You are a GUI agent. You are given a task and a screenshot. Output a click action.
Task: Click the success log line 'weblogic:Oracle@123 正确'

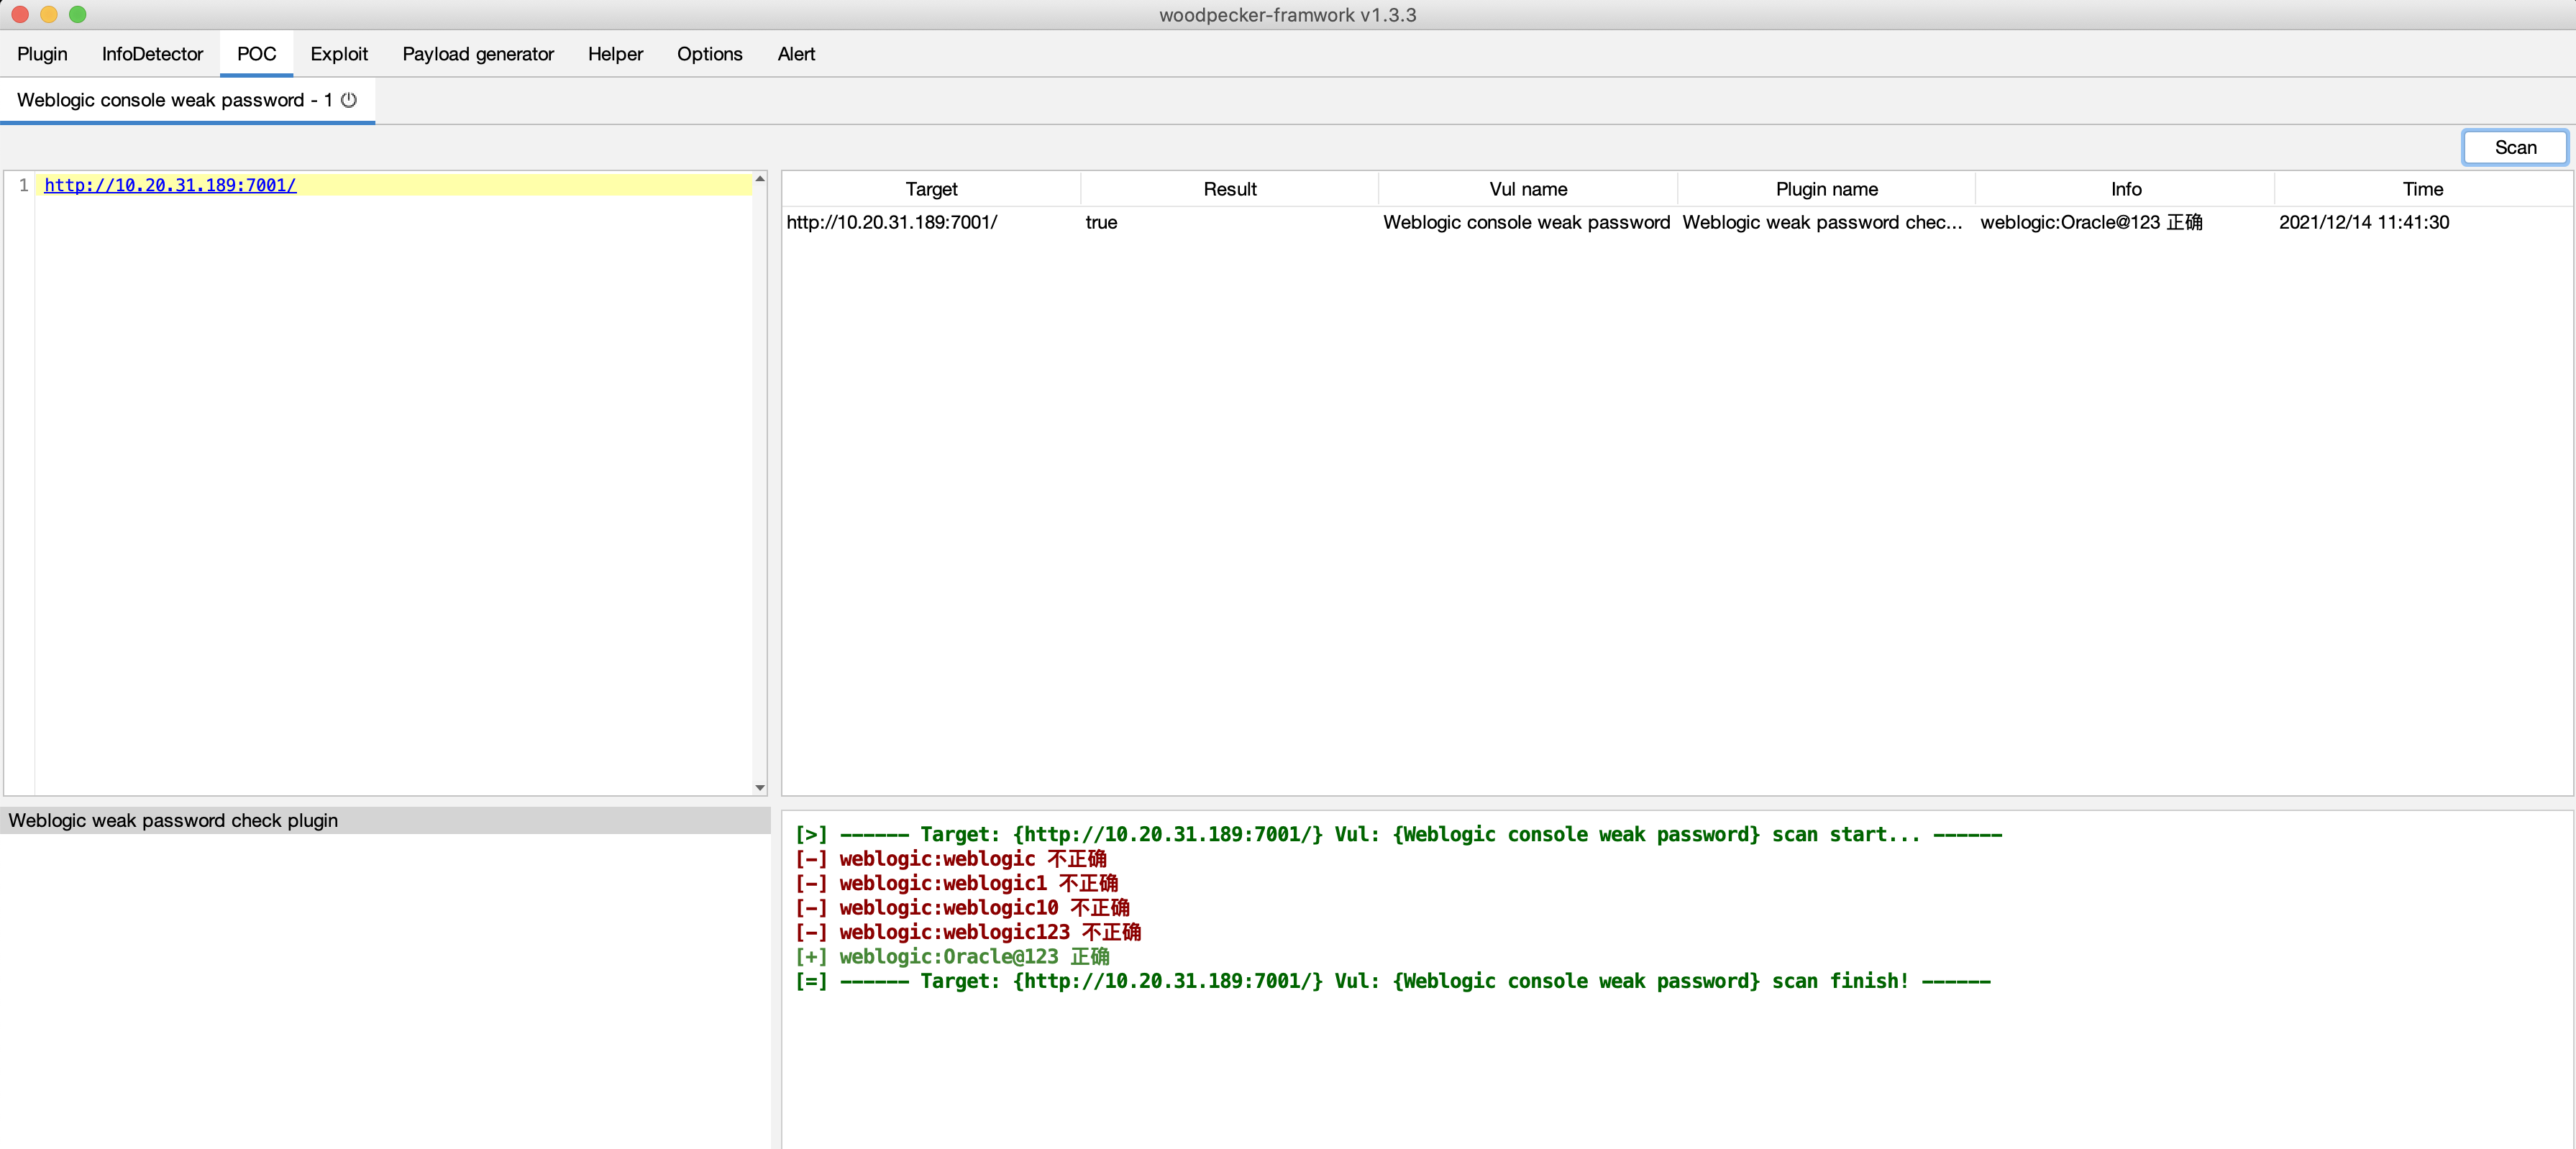(x=952, y=956)
